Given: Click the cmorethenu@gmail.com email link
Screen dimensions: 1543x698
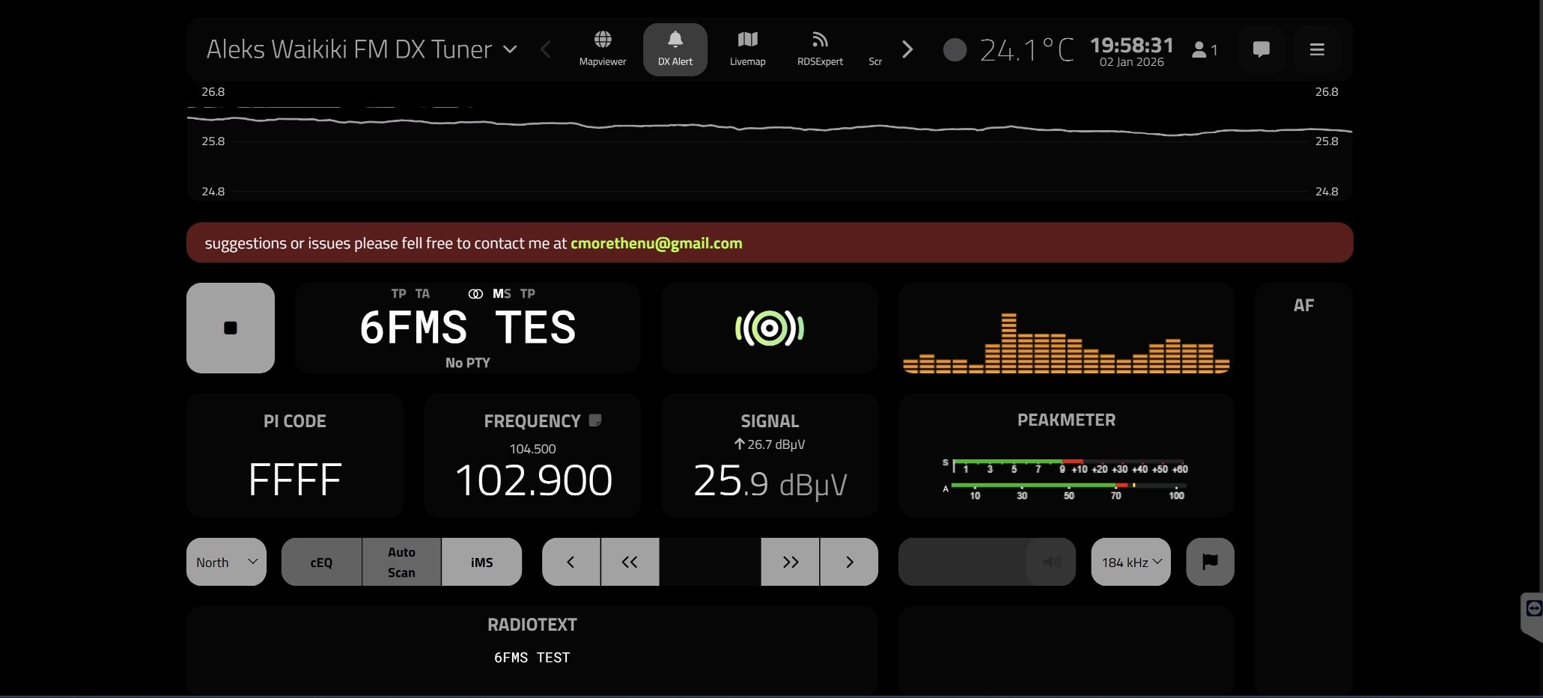Looking at the screenshot, I should 656,243.
